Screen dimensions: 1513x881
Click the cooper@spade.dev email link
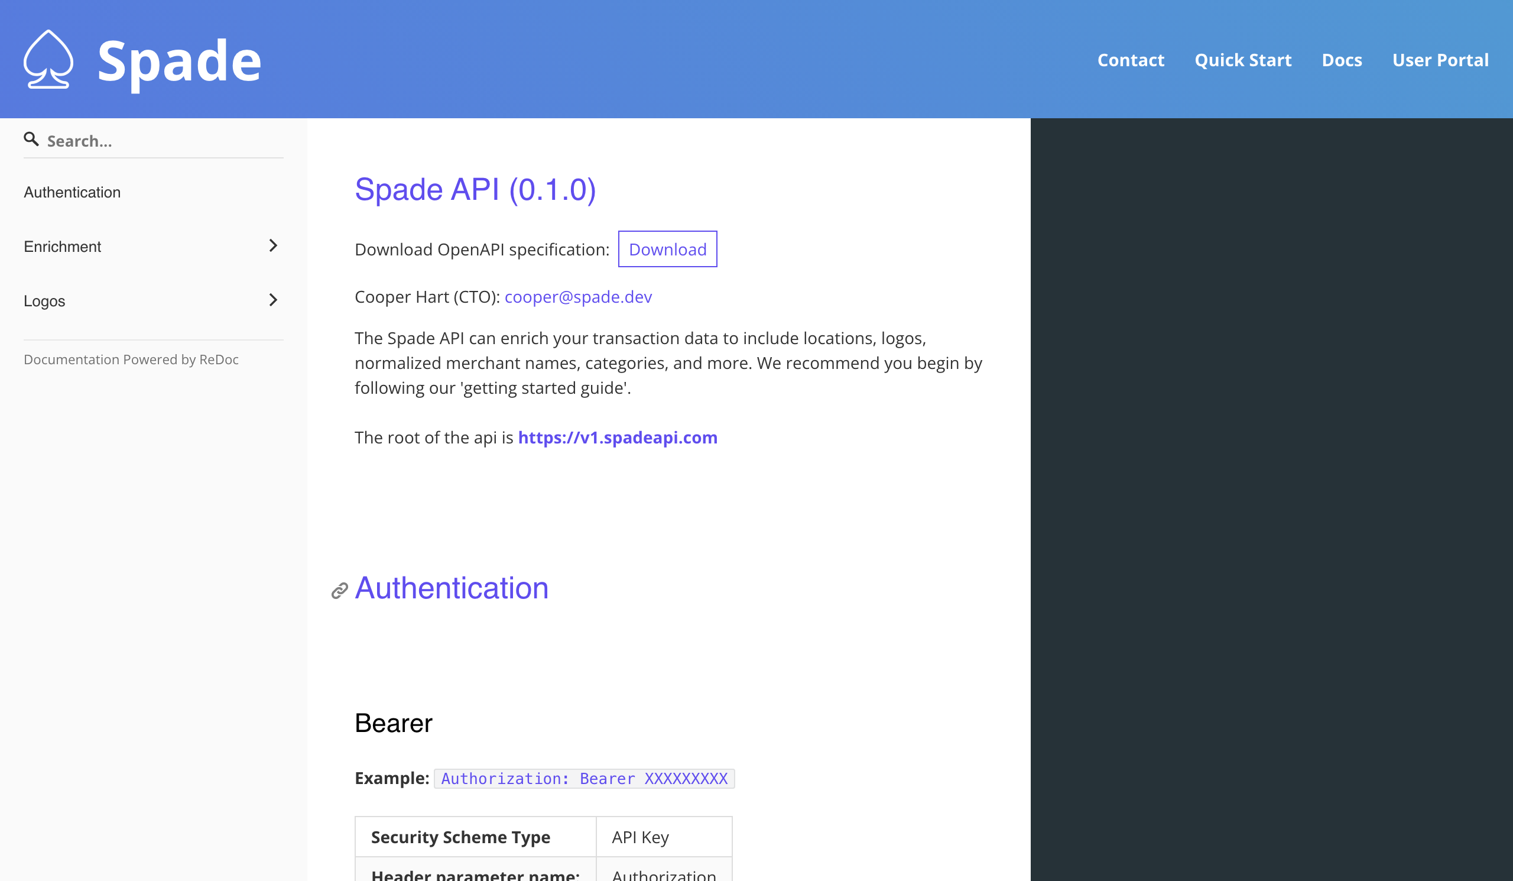[x=578, y=297]
